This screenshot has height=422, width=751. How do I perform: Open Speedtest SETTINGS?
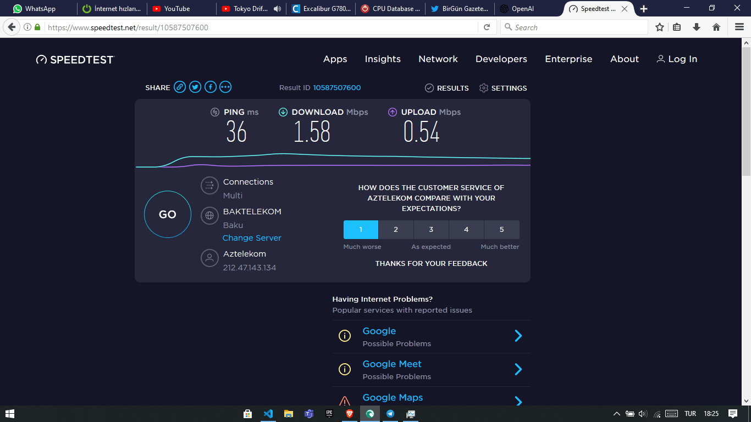coord(503,88)
